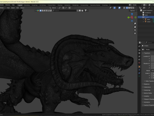154x116 pixels.
Task: Switch to the Shading workspace tab
Action: pos(60,5)
